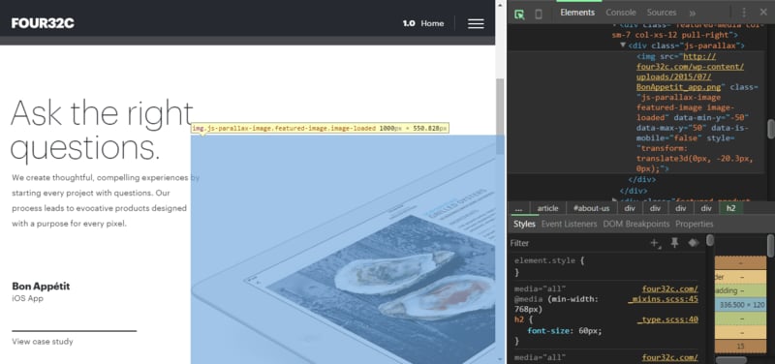This screenshot has width=775, height=364.
Task: Open Event Listeners tab
Action: [569, 224]
